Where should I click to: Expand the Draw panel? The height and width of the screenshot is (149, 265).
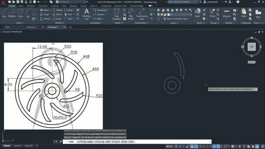(19, 23)
